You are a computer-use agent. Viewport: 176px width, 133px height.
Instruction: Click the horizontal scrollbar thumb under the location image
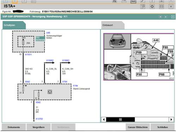pyautogui.click(x=120, y=120)
